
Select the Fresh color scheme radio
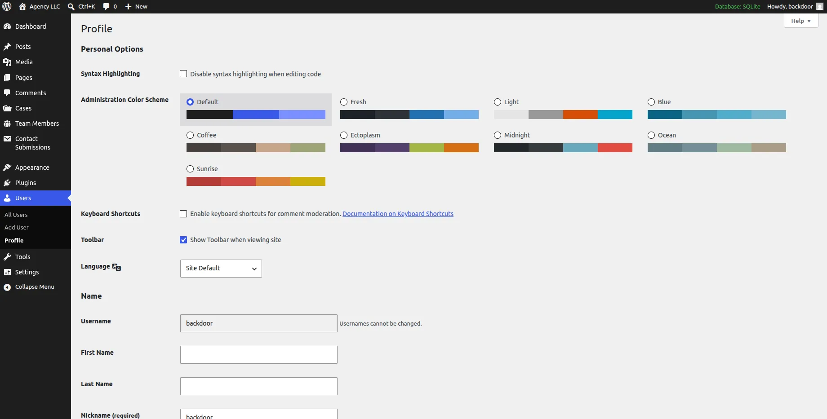coord(344,102)
